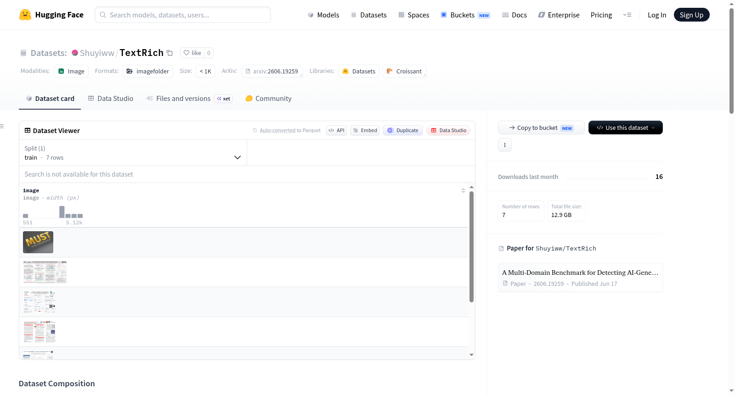
Task: Click the tallest image width histogram bar
Action: coord(62,212)
